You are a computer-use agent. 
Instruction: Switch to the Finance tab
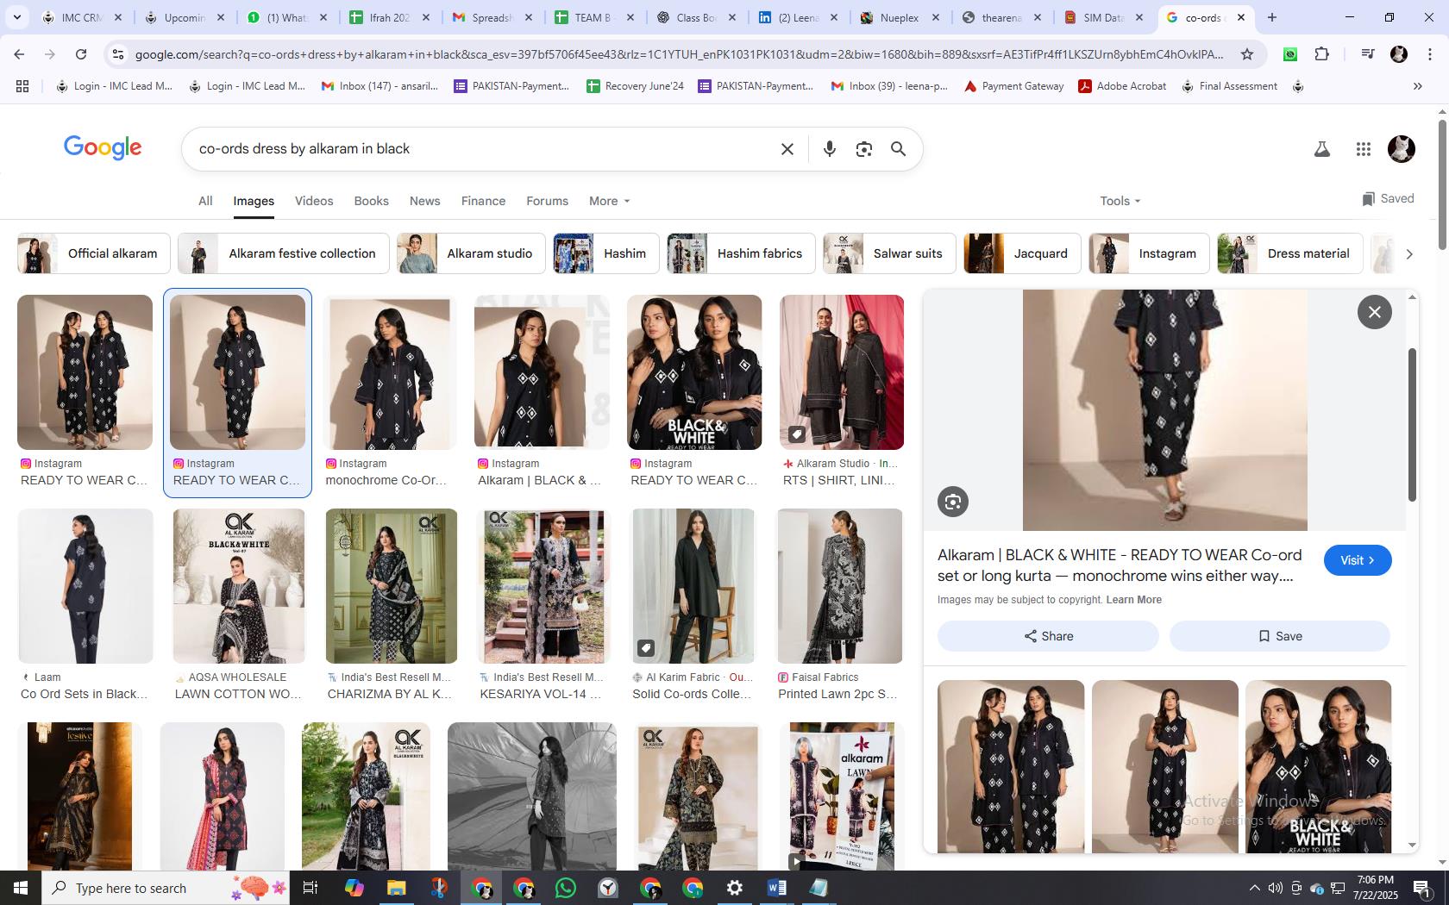[x=483, y=201]
